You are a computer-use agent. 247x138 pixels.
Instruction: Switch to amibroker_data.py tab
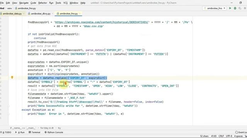[x=12, y=14]
